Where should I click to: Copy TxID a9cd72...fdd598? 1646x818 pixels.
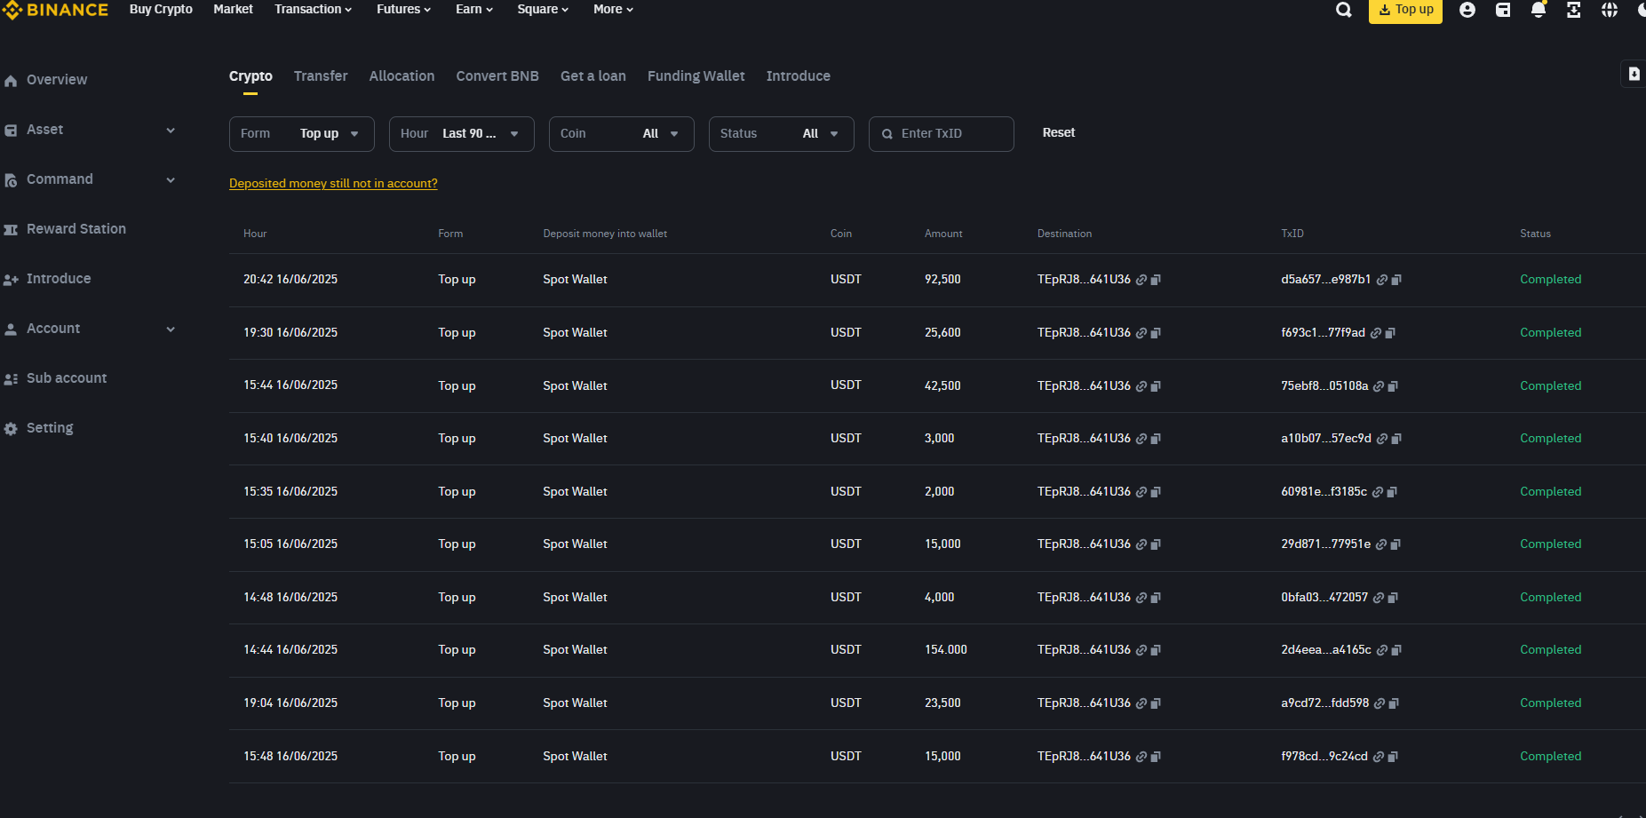coord(1394,703)
